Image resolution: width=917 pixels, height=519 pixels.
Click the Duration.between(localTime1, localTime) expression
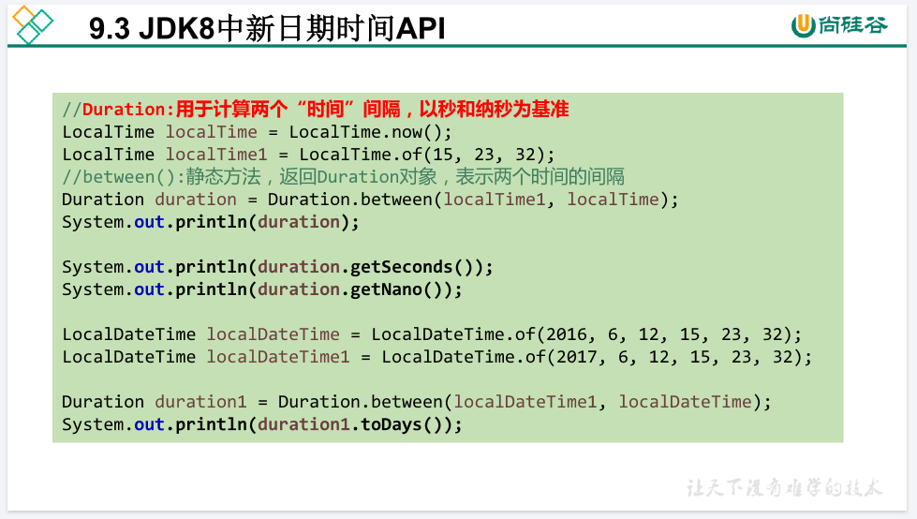click(473, 200)
